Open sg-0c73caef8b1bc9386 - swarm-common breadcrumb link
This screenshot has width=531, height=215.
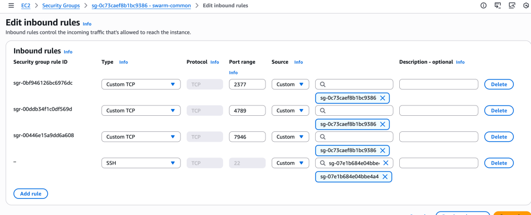pyautogui.click(x=141, y=6)
